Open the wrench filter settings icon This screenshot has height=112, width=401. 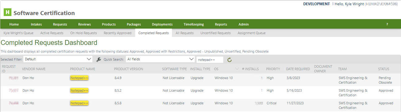point(99,59)
